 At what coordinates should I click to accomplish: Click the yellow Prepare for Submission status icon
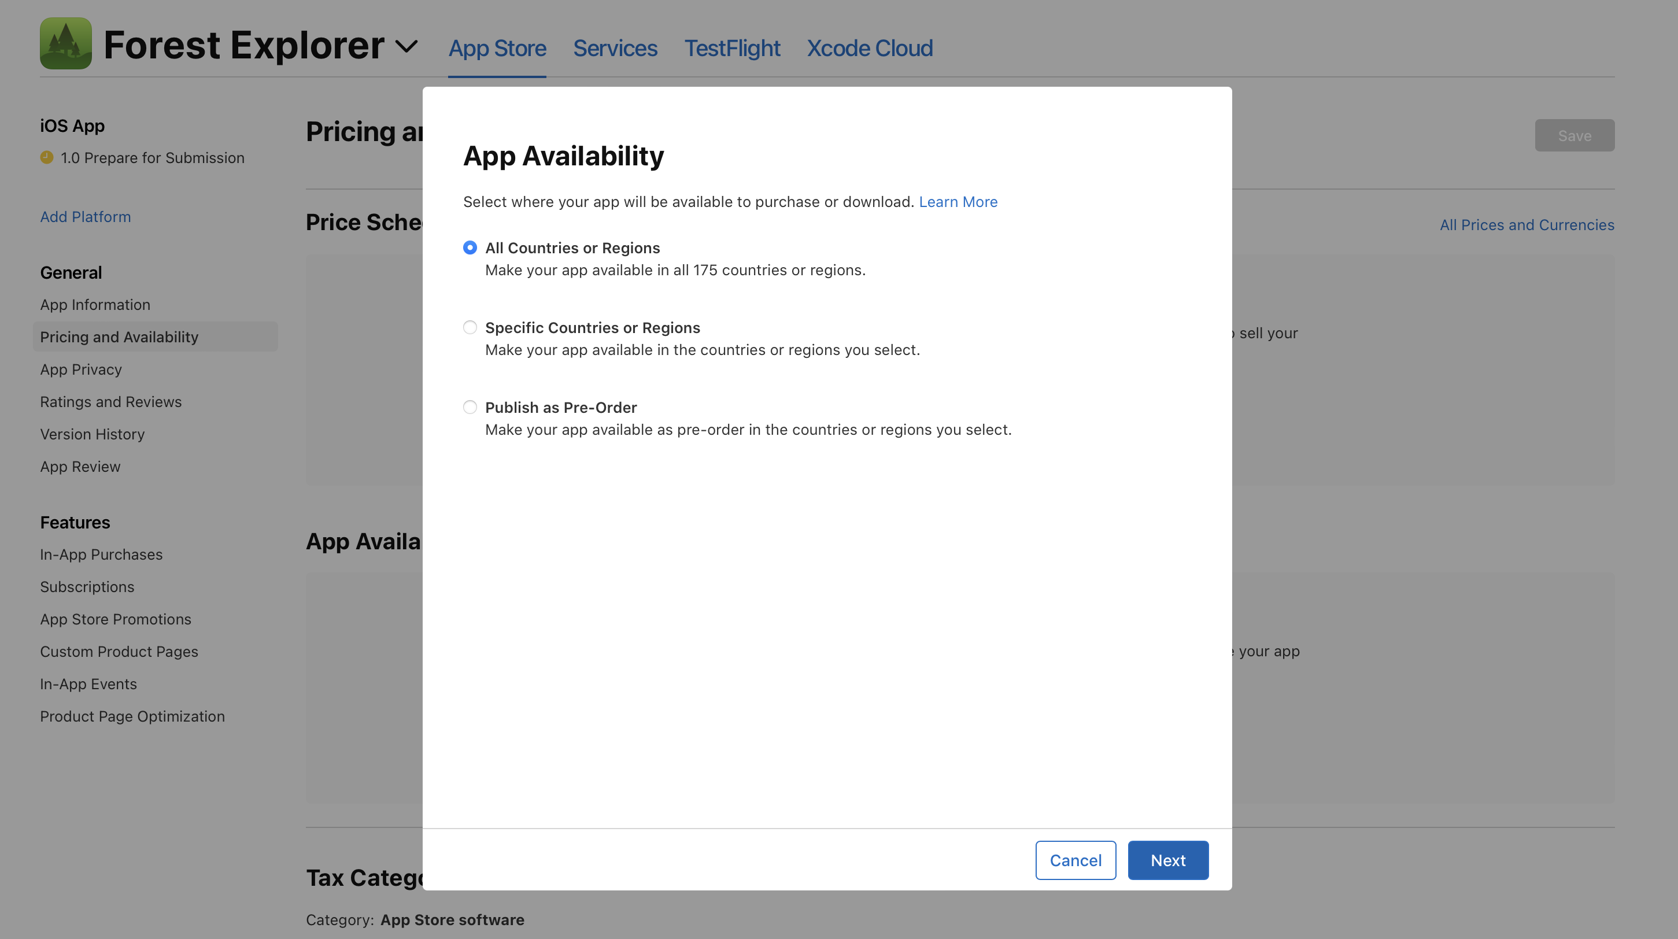(x=46, y=158)
